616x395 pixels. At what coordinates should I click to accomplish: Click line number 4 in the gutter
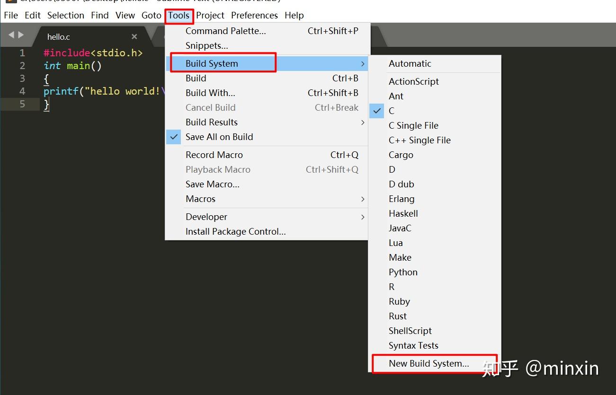point(22,91)
